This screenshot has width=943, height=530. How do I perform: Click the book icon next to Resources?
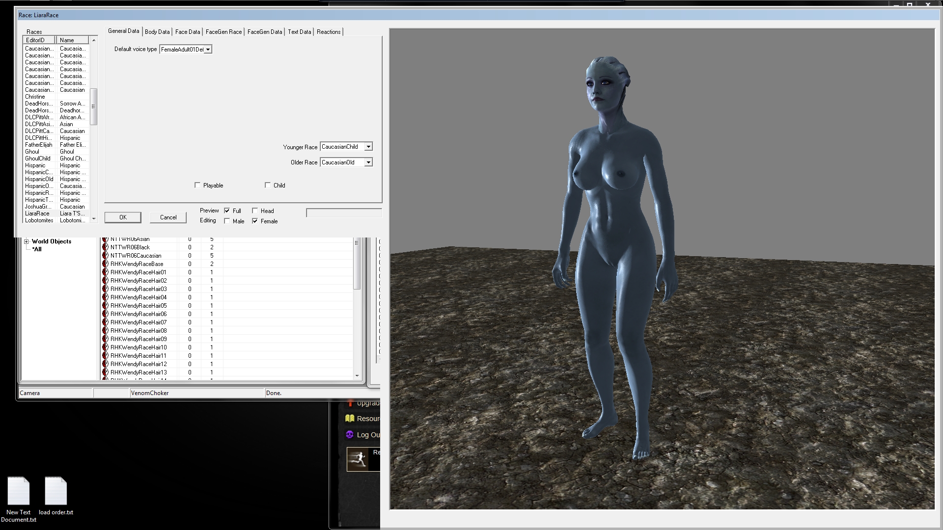(x=350, y=419)
